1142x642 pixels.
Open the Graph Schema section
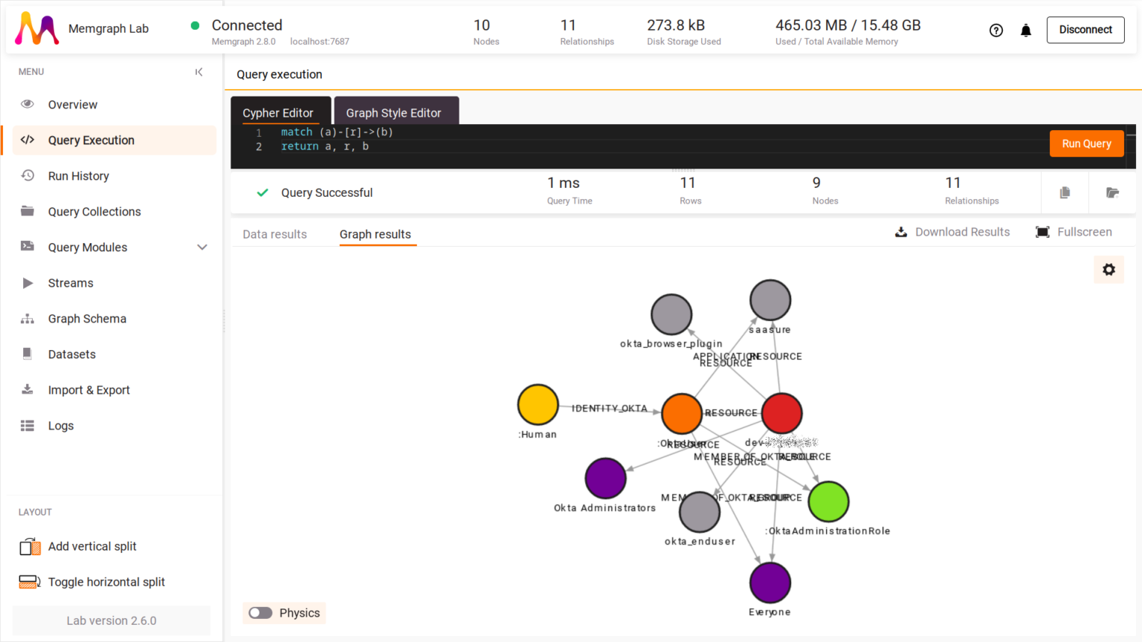[87, 318]
